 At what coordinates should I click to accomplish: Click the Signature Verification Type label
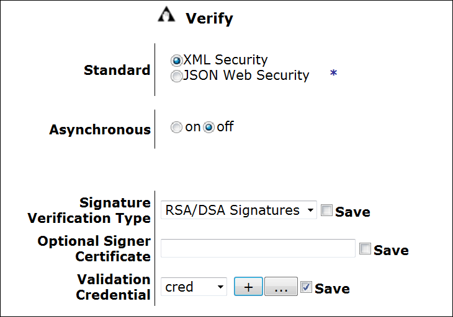tap(89, 211)
